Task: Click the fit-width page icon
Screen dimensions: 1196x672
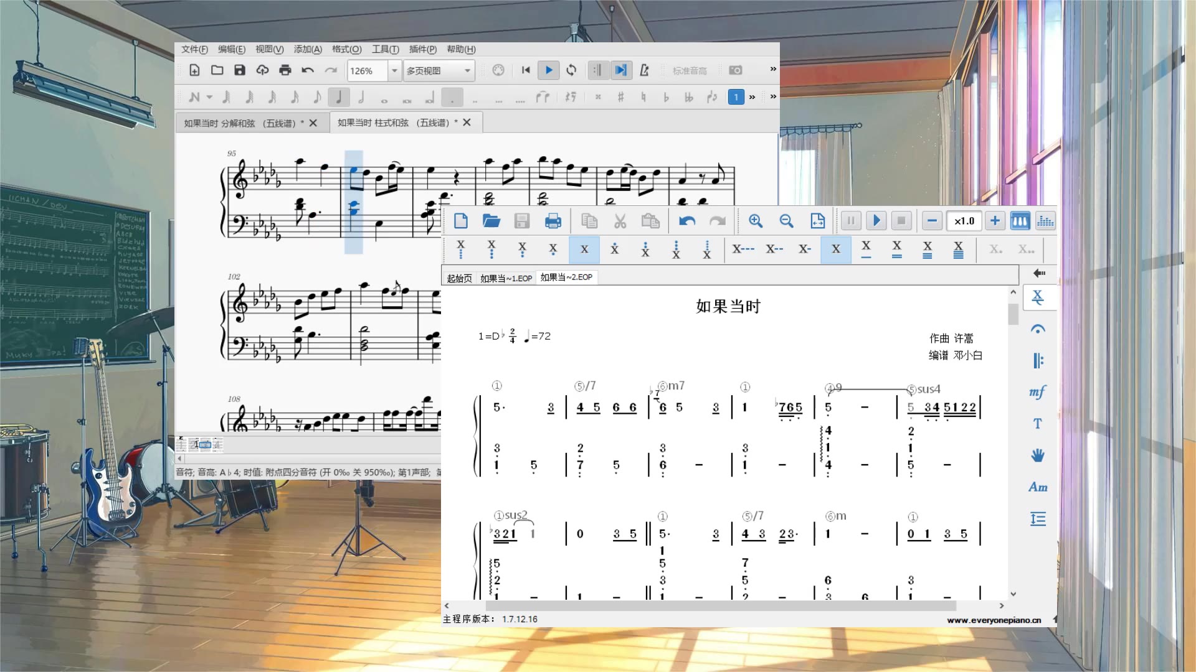Action: (817, 221)
